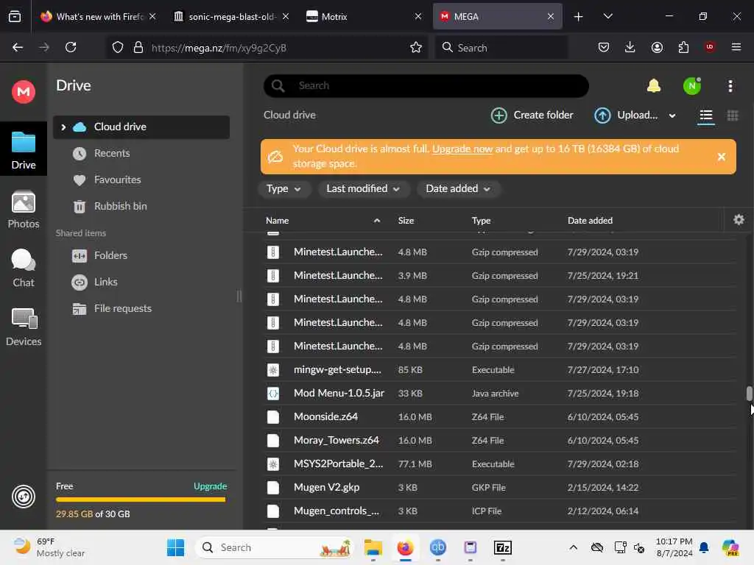Open Recents in sidebar
Viewport: 754px width, 565px height.
pos(112,153)
